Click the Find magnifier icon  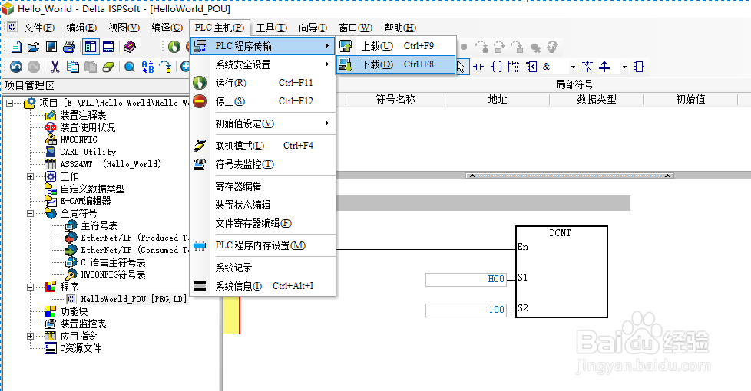(x=129, y=67)
